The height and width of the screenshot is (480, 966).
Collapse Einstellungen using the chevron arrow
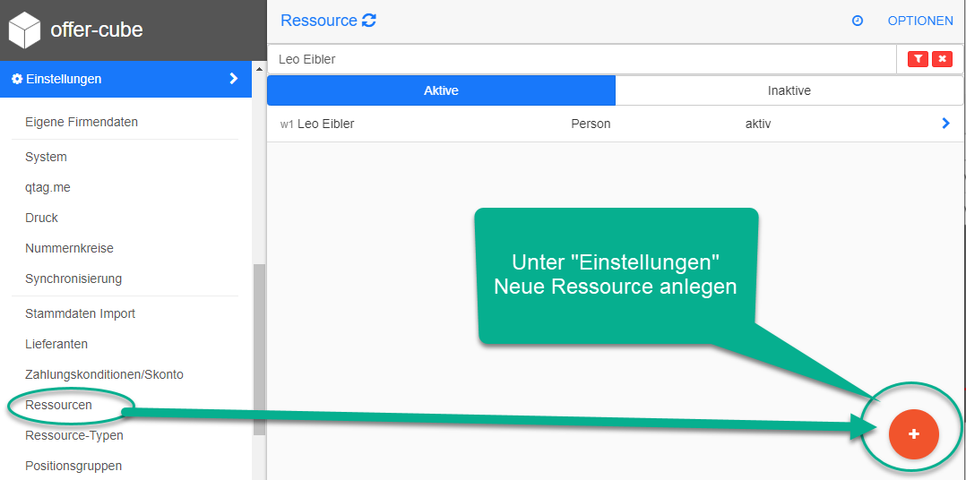tap(234, 78)
